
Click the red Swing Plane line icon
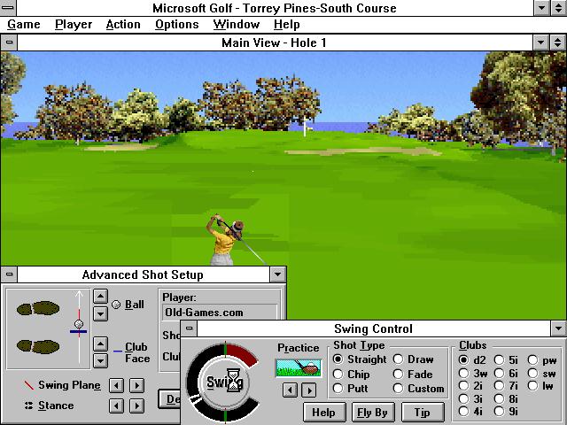(28, 385)
